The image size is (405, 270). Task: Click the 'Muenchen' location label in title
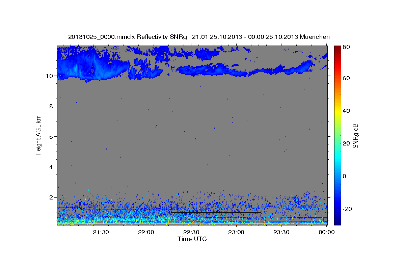[315, 37]
